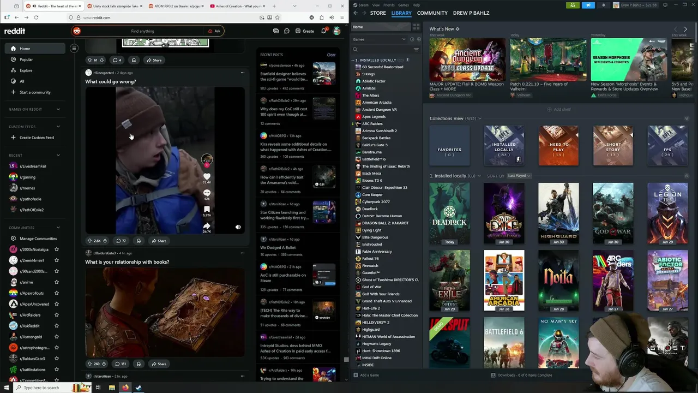Screen dimensions: 698x393
Task: Click Reddit 'Find anything' search field
Action: coord(143,31)
